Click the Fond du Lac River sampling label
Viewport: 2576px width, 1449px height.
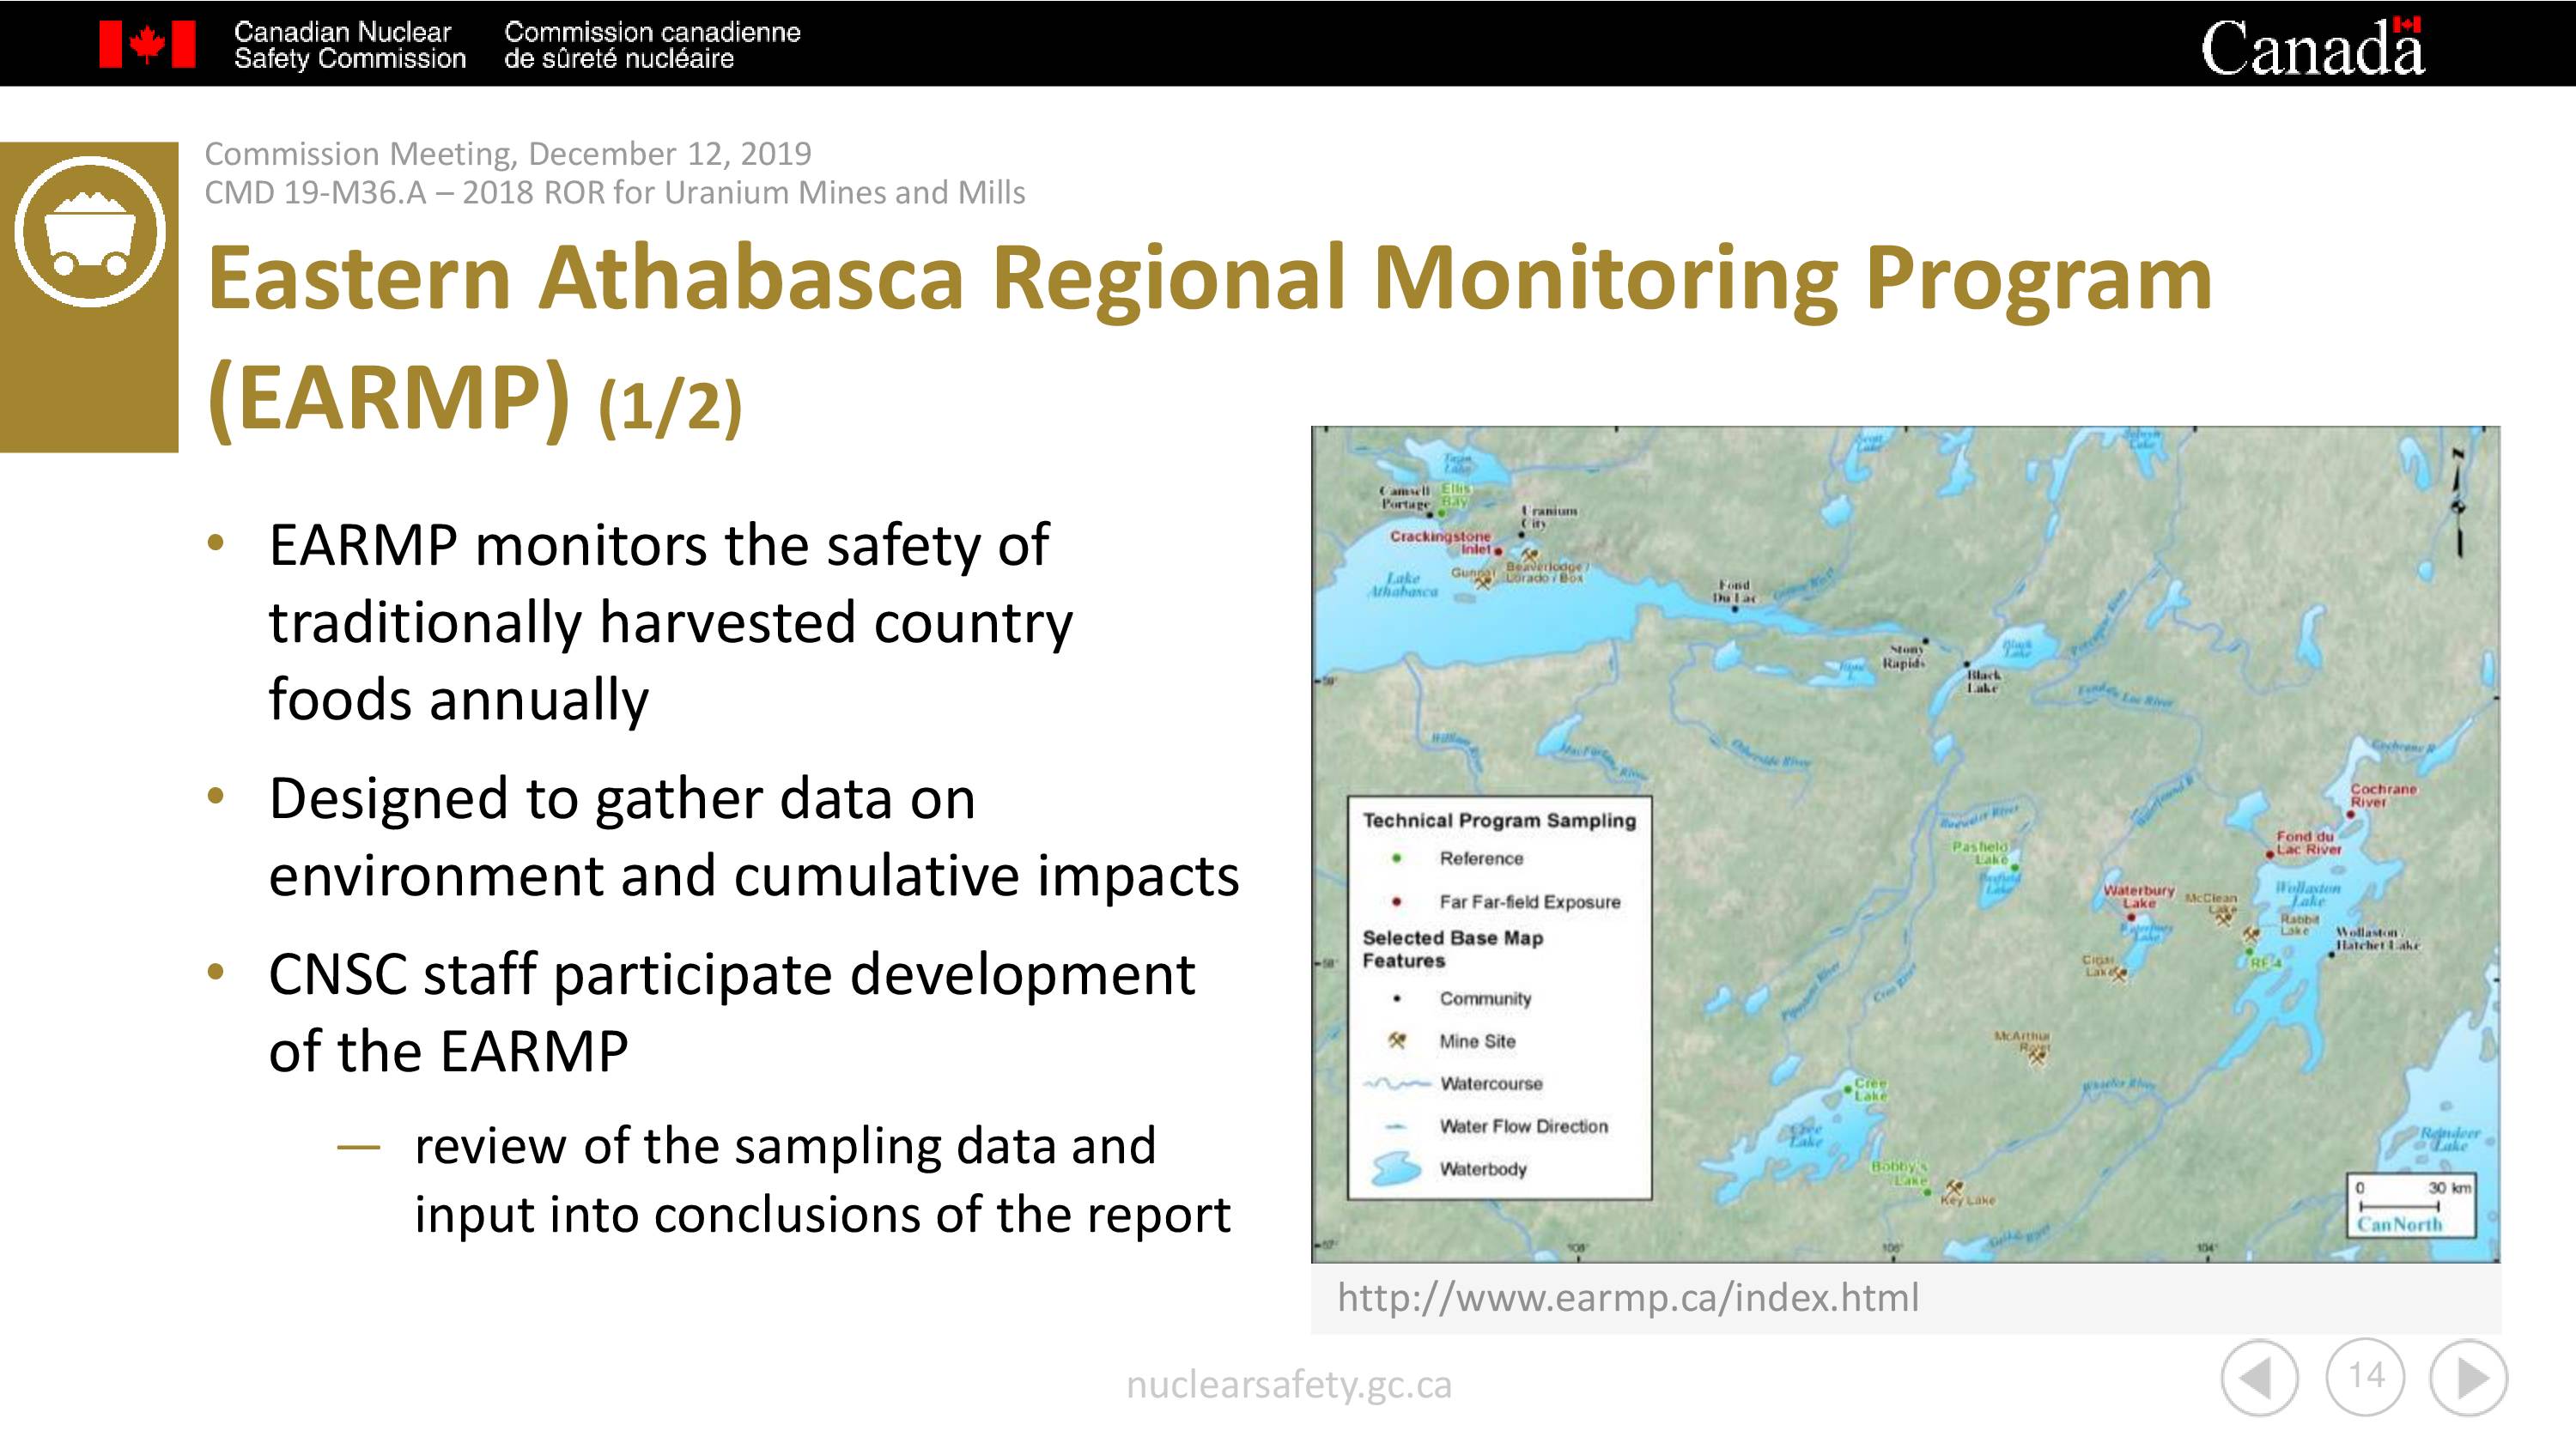click(2309, 842)
